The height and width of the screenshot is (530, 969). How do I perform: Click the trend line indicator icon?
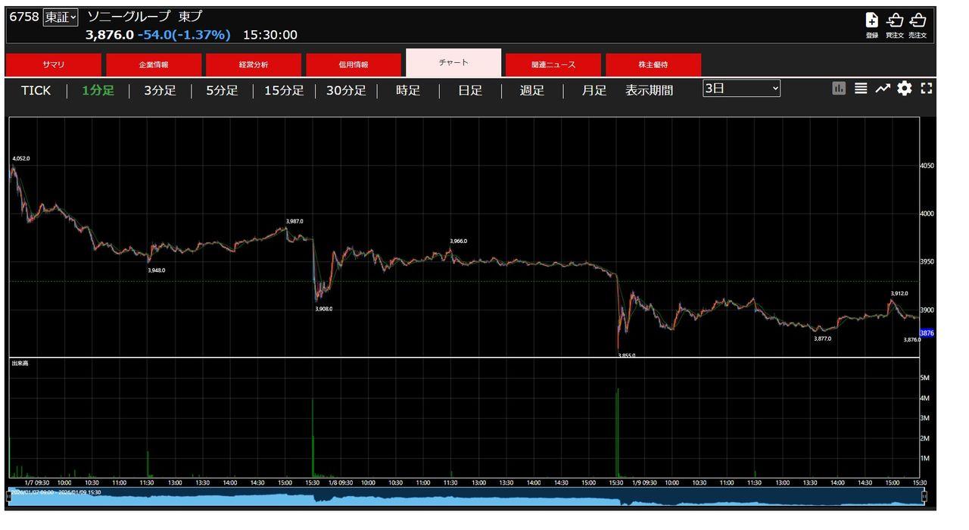pos(883,89)
